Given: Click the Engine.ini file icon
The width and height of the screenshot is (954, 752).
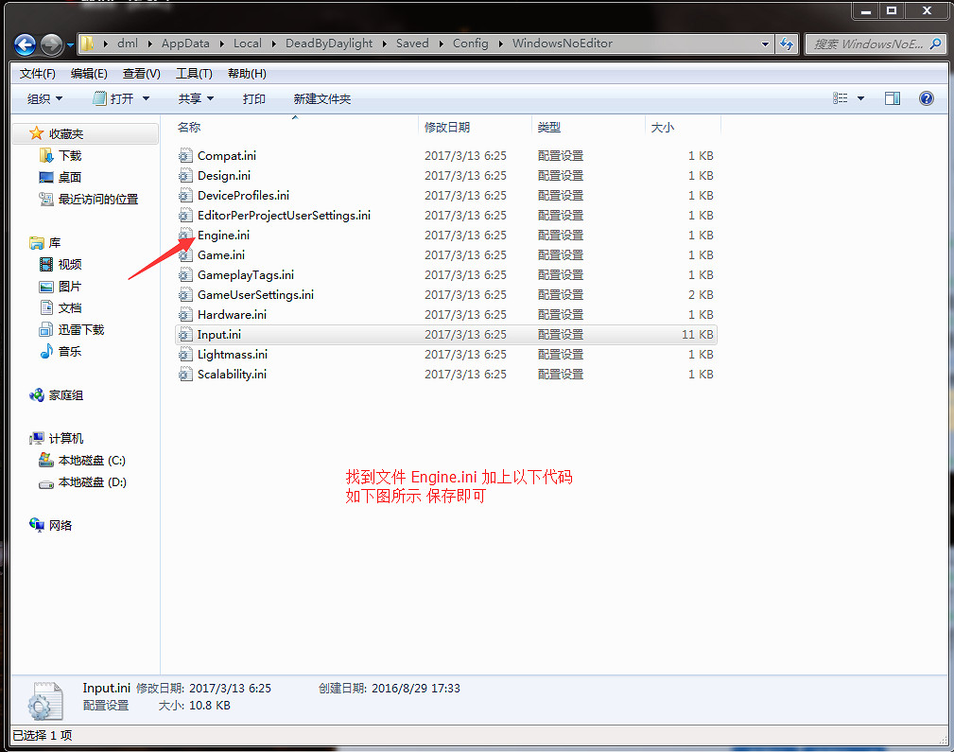Looking at the screenshot, I should tap(185, 236).
